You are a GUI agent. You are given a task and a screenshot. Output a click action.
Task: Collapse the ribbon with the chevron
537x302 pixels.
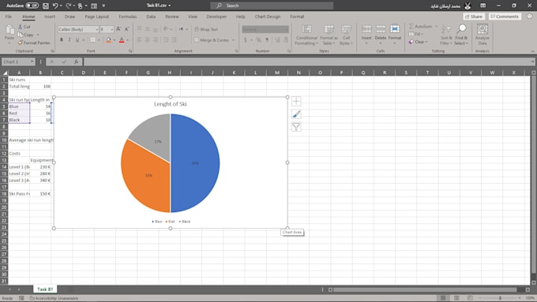click(x=532, y=51)
